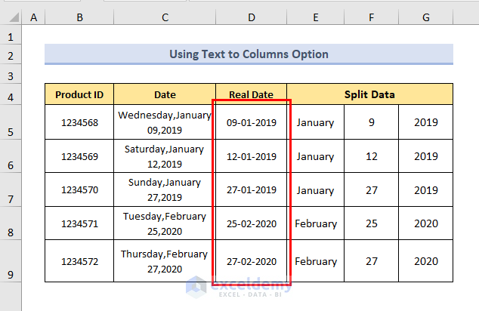Select column B header
The width and height of the screenshot is (479, 311).
[79, 17]
